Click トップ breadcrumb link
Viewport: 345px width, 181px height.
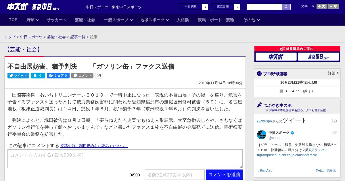coord(10,37)
